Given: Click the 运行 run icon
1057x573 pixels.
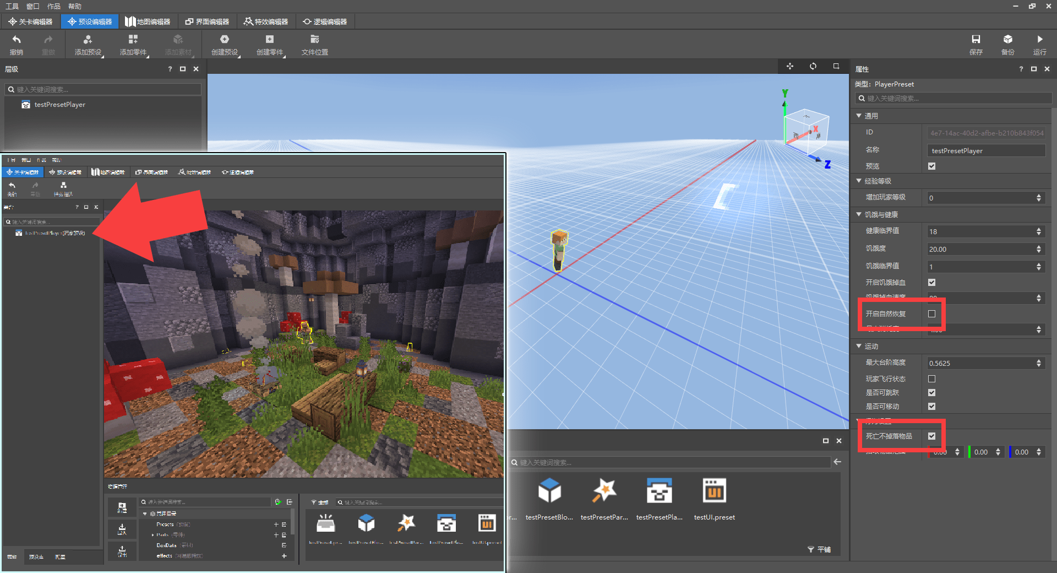Looking at the screenshot, I should pyautogui.click(x=1039, y=40).
